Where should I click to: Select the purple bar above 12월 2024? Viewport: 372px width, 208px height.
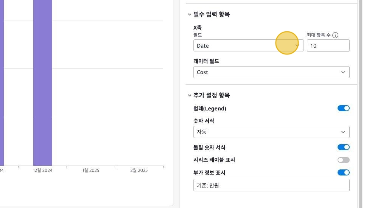pyautogui.click(x=42, y=83)
